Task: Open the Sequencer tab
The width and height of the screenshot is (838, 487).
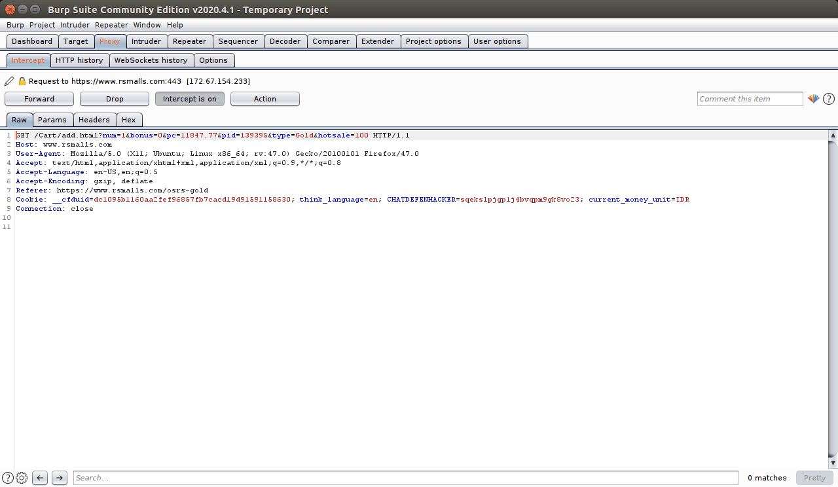Action: coord(238,41)
